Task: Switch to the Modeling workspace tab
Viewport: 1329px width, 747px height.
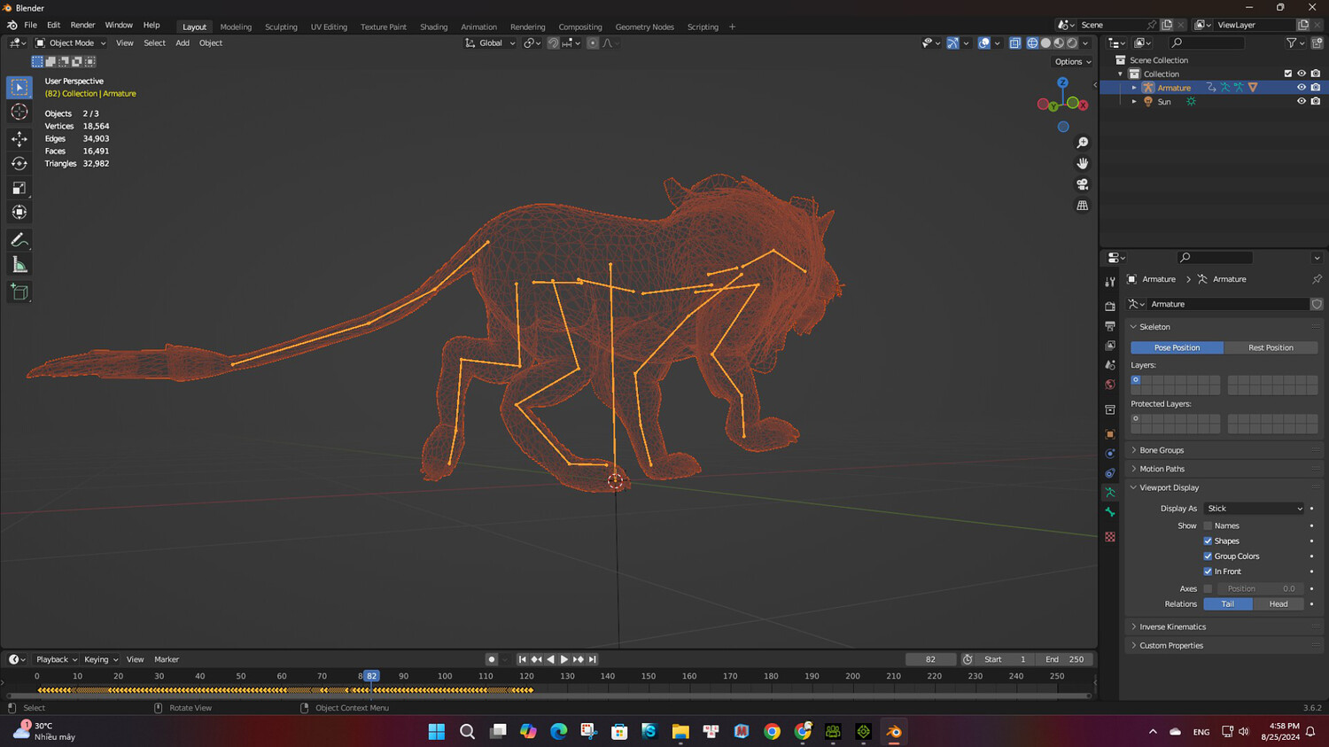Action: tap(236, 27)
